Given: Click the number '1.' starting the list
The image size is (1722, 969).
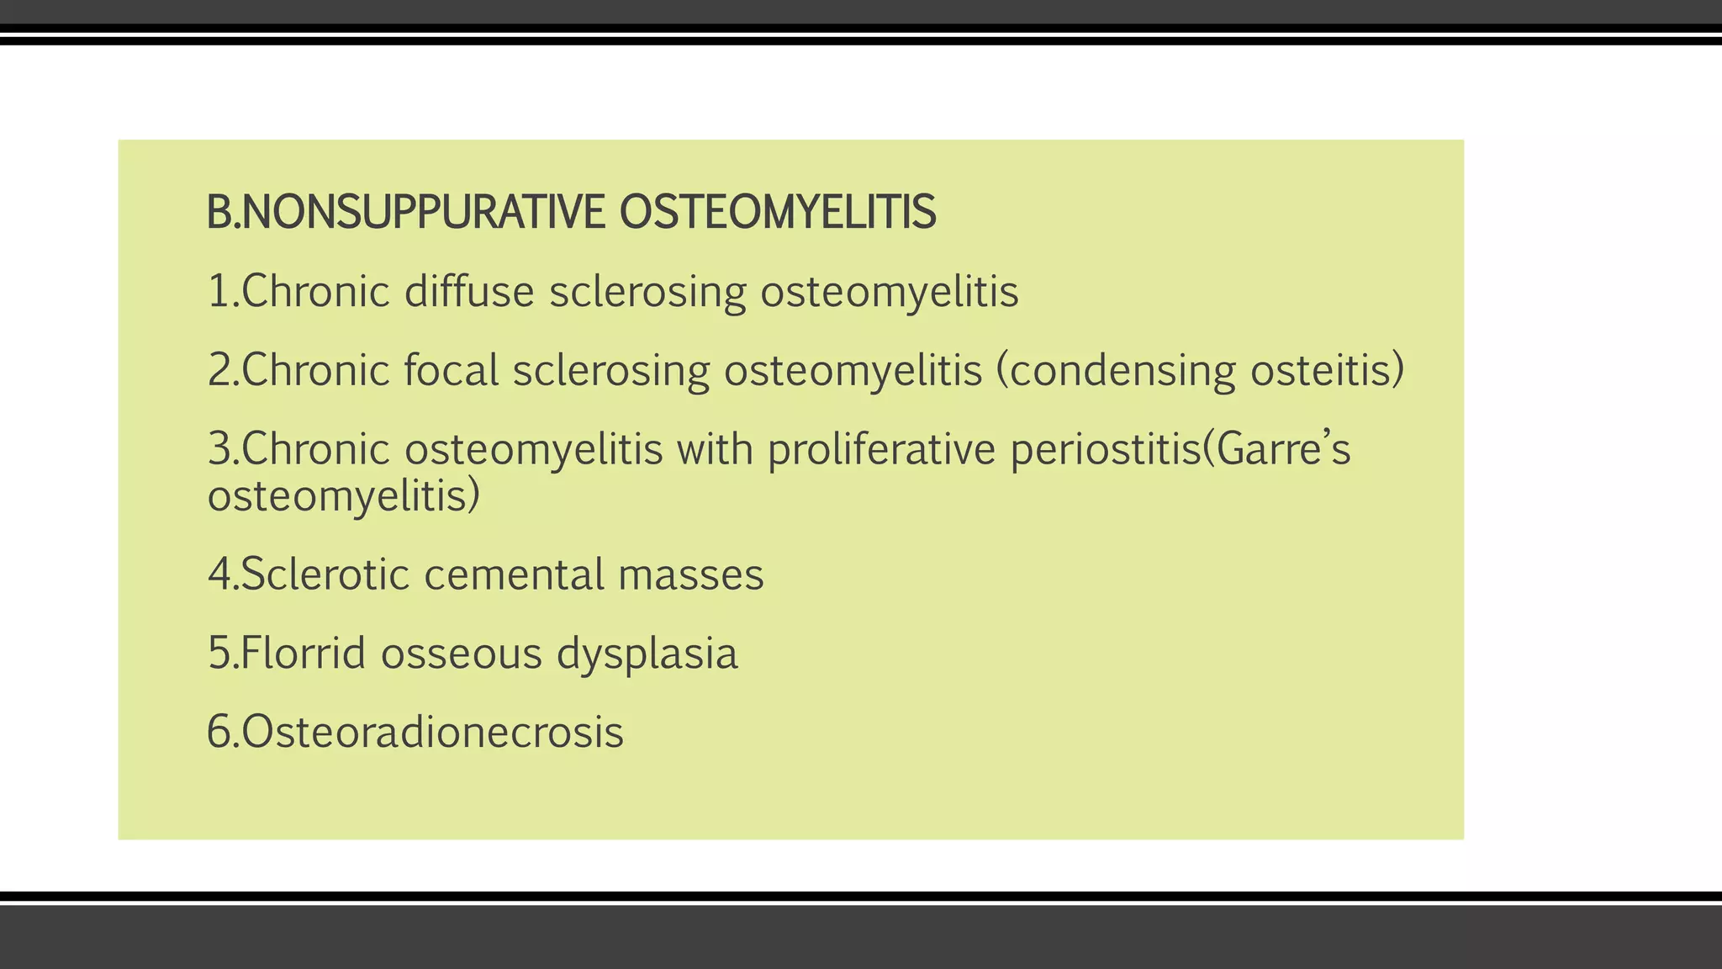Looking at the screenshot, I should pos(223,292).
